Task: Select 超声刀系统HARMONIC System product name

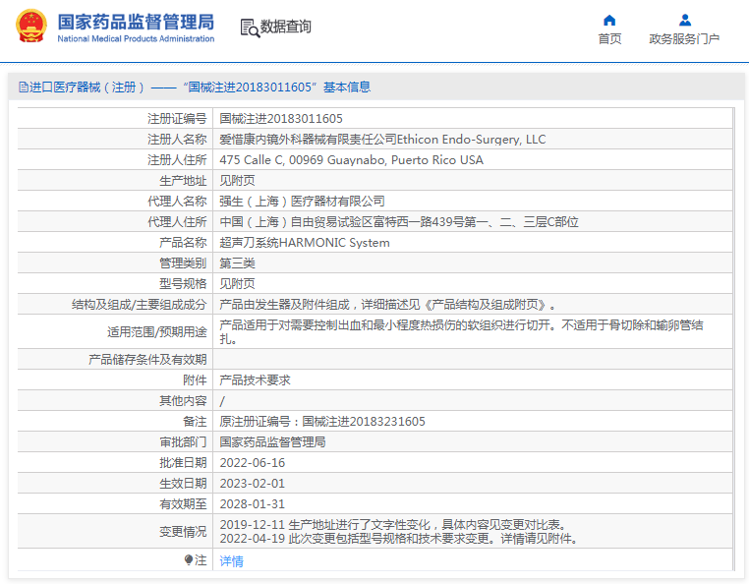Action: point(305,242)
